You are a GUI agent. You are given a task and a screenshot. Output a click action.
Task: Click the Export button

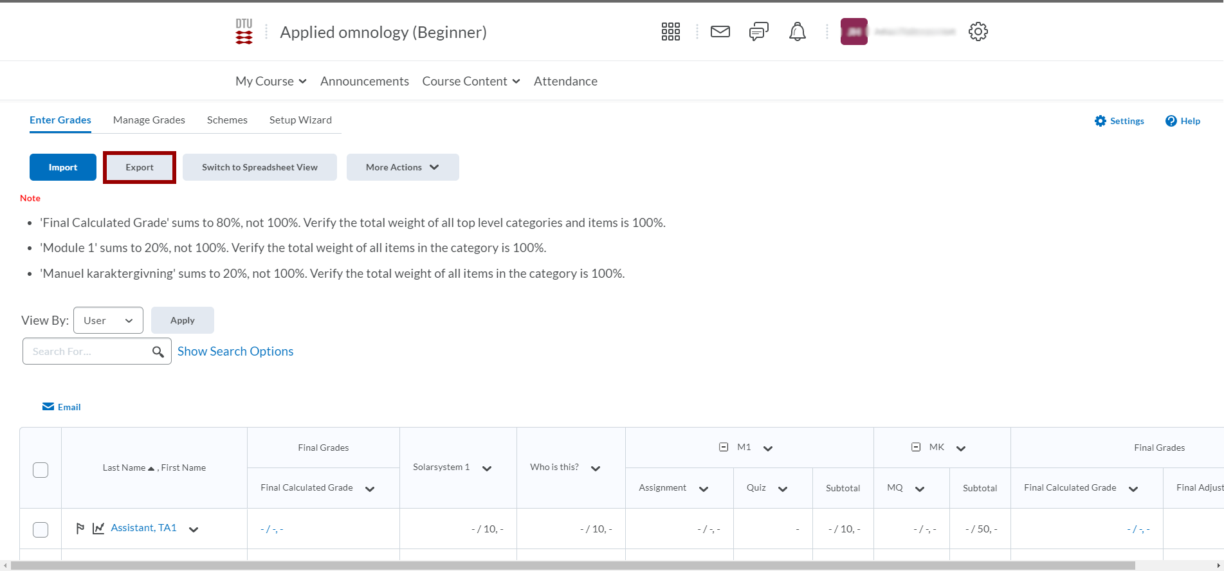point(140,167)
